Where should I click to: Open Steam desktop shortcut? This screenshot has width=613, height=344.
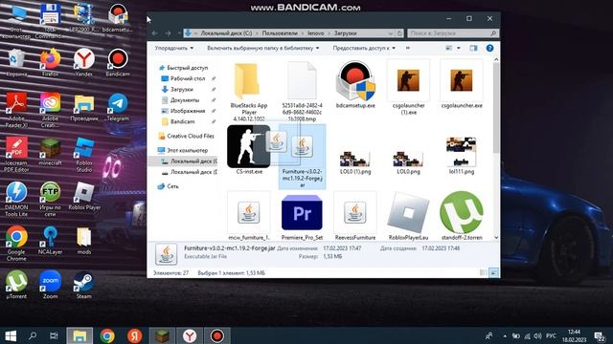point(84,285)
